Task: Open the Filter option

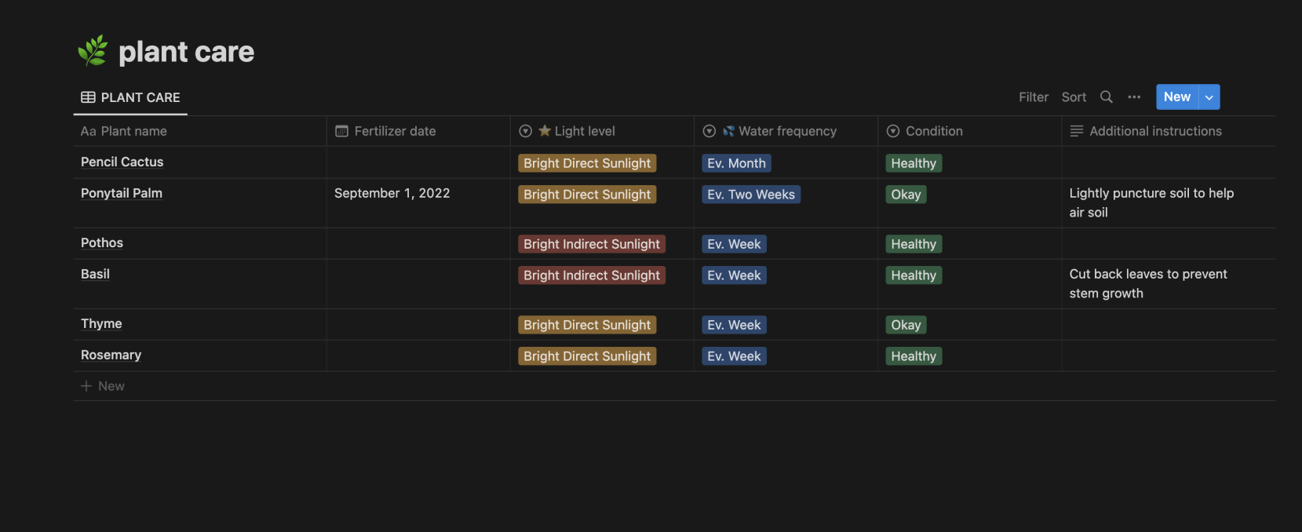Action: point(1034,97)
